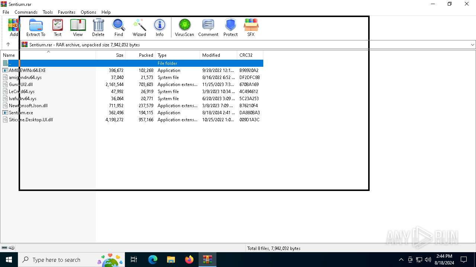Launch the Wizard tool
Screen dimensions: 476x267
[x=139, y=27]
